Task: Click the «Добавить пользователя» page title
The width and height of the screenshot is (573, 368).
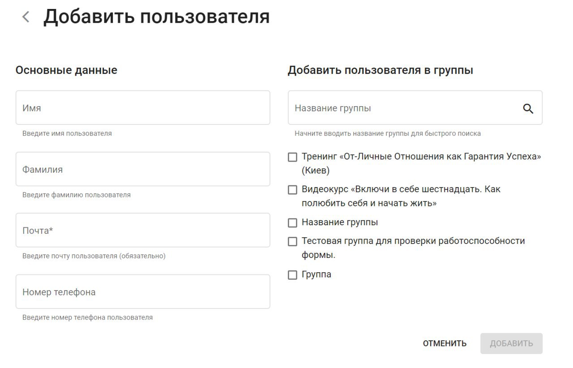Action: coord(156,17)
